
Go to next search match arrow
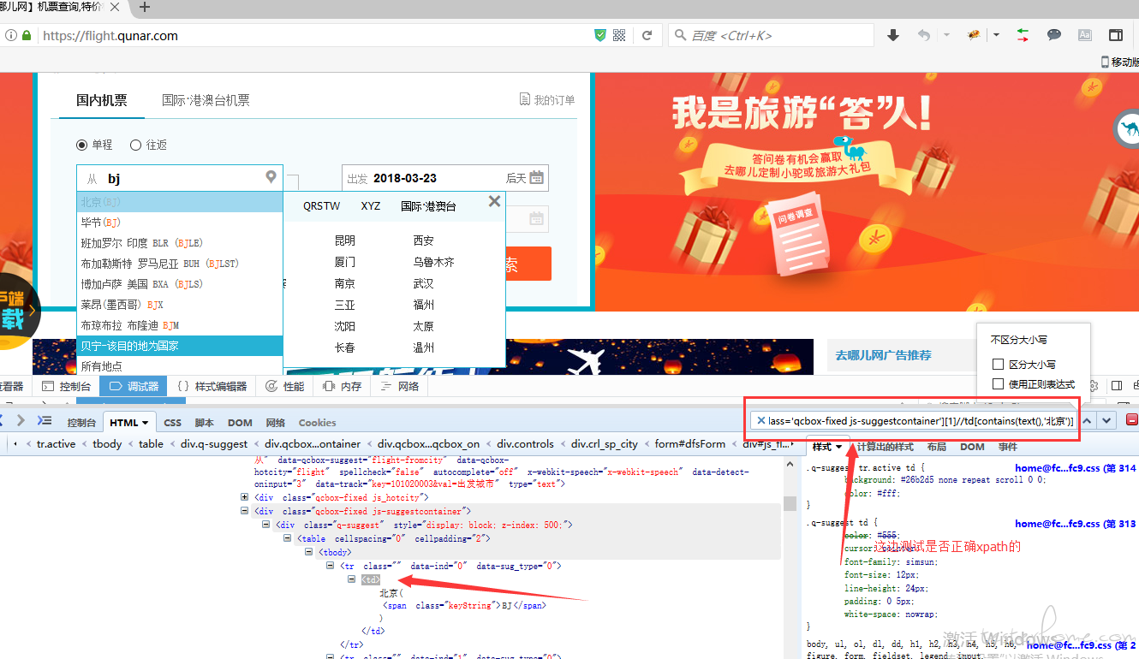click(1107, 420)
